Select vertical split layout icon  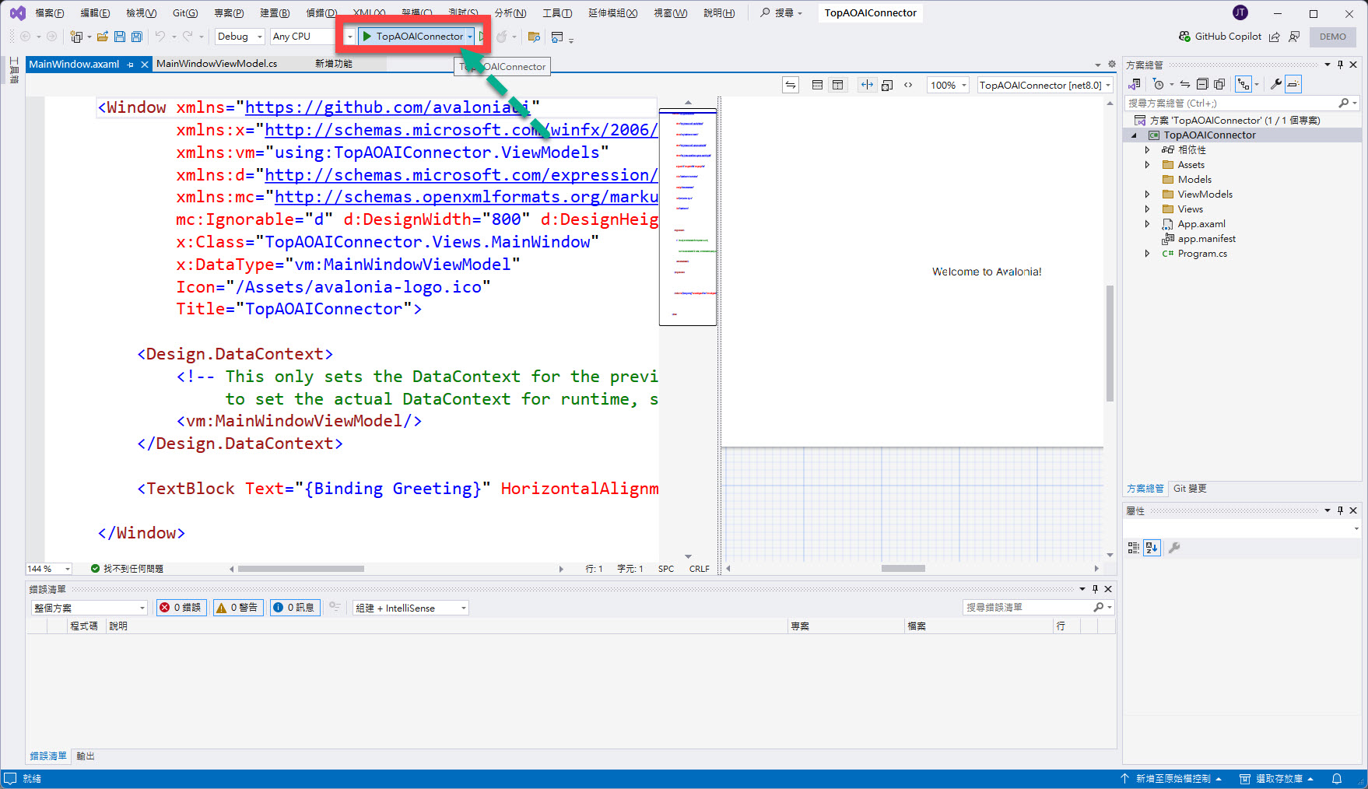point(837,85)
